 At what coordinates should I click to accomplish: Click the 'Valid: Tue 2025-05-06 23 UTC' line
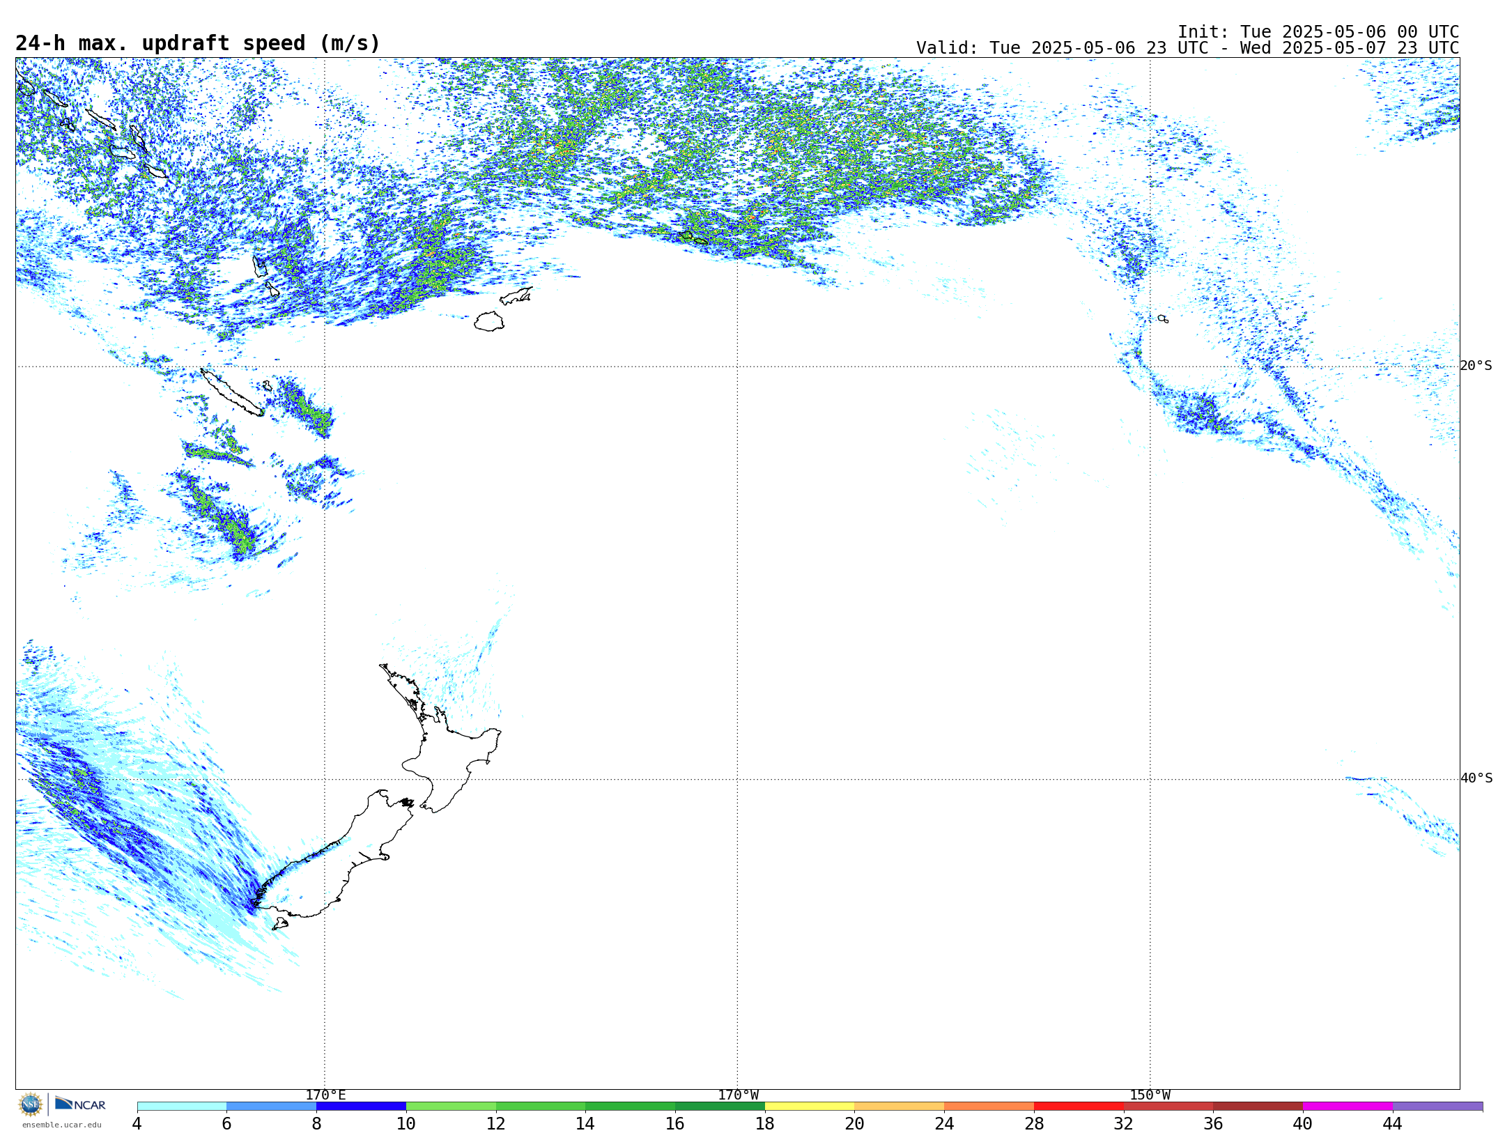pyautogui.click(x=1187, y=48)
